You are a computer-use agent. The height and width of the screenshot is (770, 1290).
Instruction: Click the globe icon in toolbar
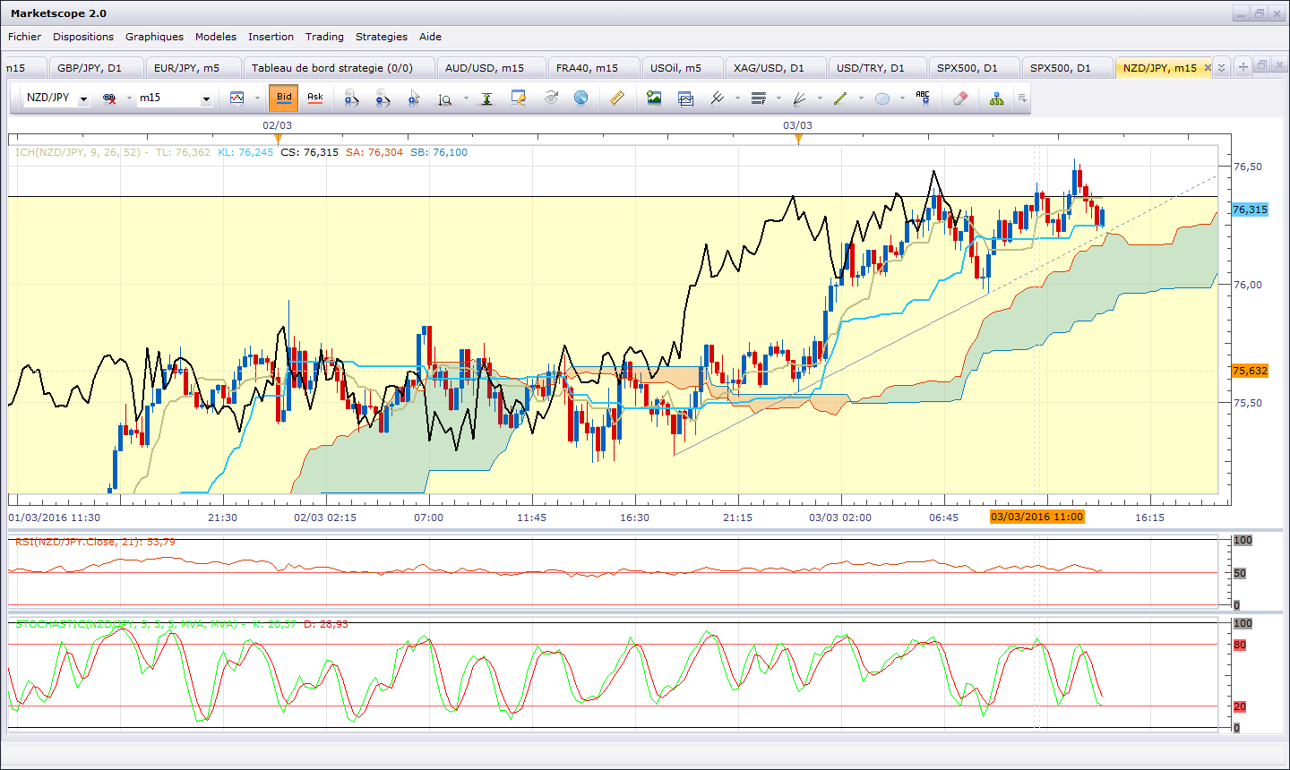coord(581,98)
